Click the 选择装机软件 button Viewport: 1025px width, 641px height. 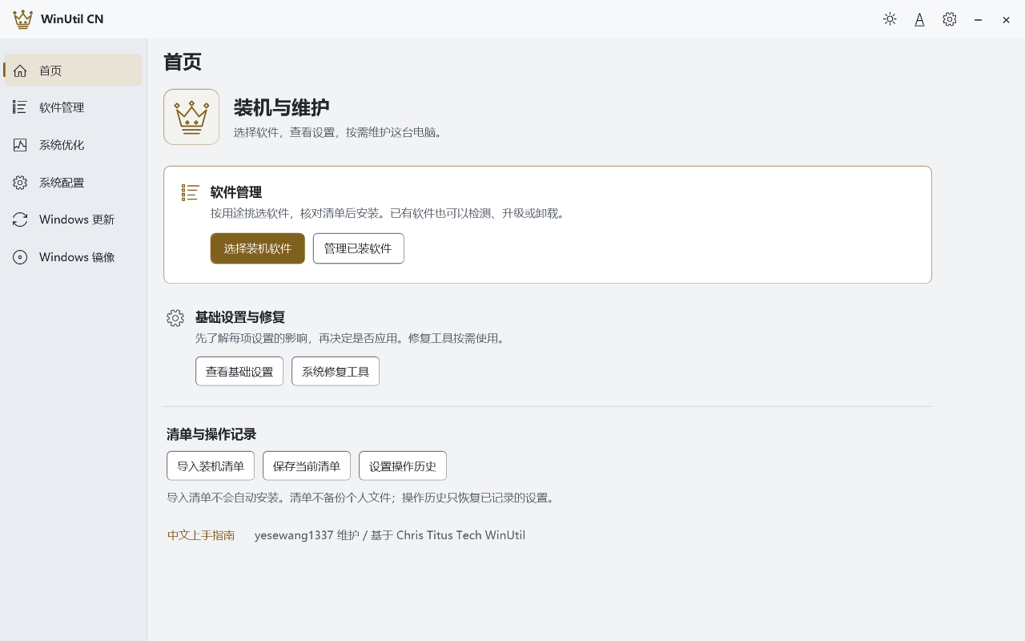[258, 248]
